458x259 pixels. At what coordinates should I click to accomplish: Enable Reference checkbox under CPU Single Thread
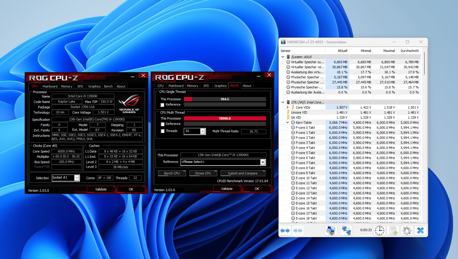coord(162,105)
